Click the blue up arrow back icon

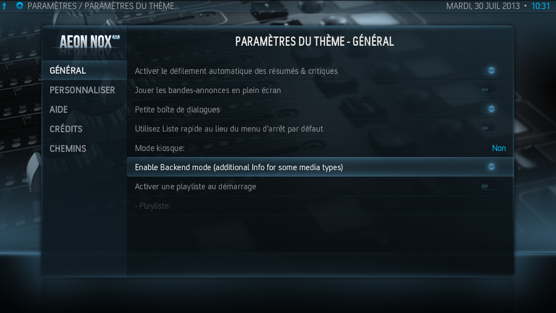(x=4, y=6)
